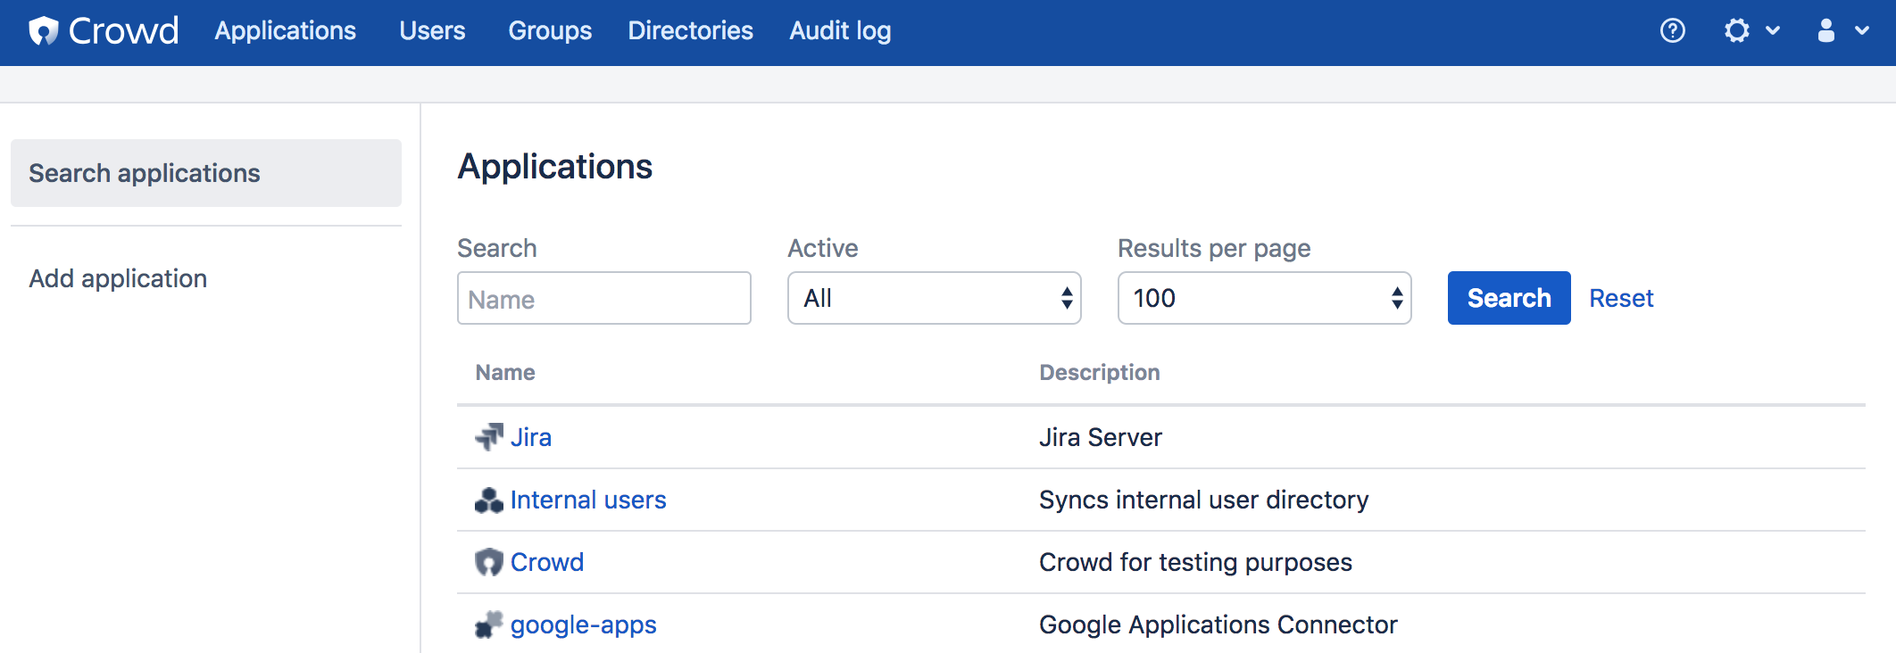This screenshot has width=1896, height=653.
Task: Click the Crowd logo in header
Action: pos(104,31)
